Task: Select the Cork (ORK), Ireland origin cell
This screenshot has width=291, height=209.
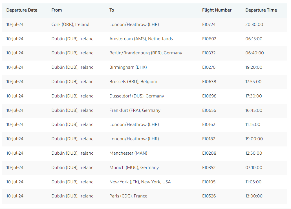Action: [x=70, y=25]
